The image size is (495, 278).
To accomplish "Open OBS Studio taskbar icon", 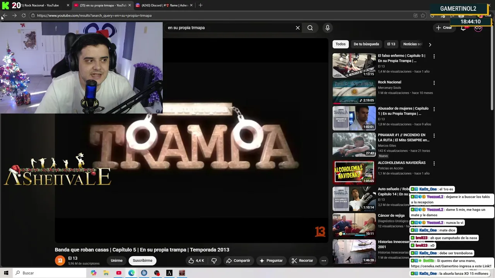I will 157,273.
